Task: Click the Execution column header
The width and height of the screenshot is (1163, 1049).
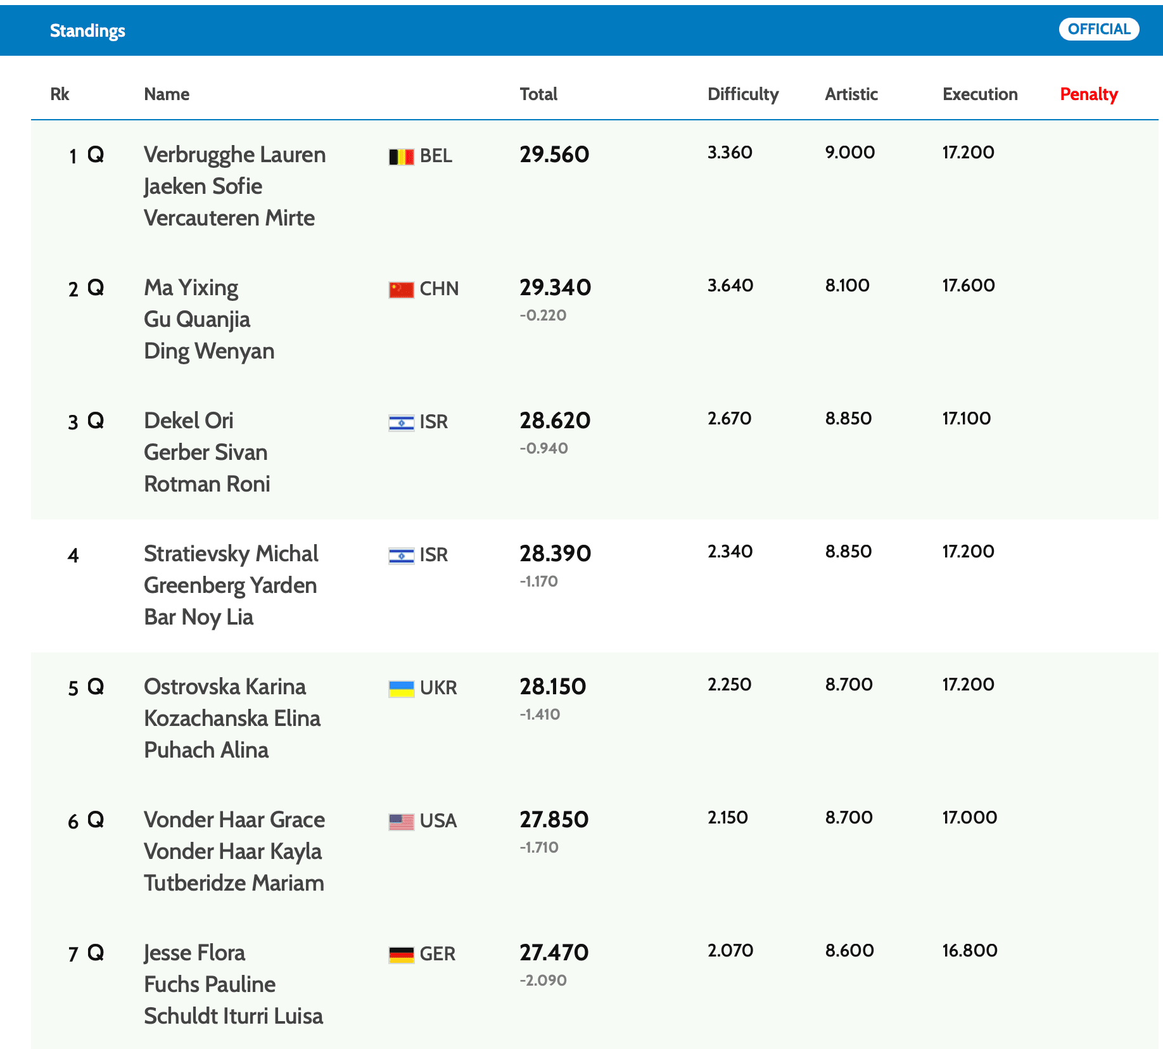Action: 980,94
